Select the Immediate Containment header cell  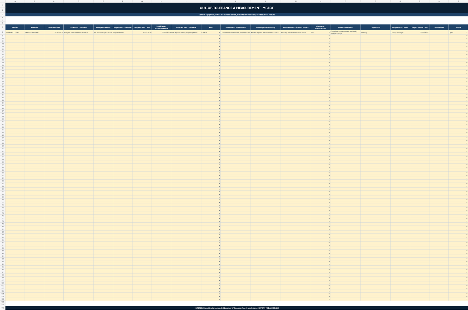[x=236, y=27]
